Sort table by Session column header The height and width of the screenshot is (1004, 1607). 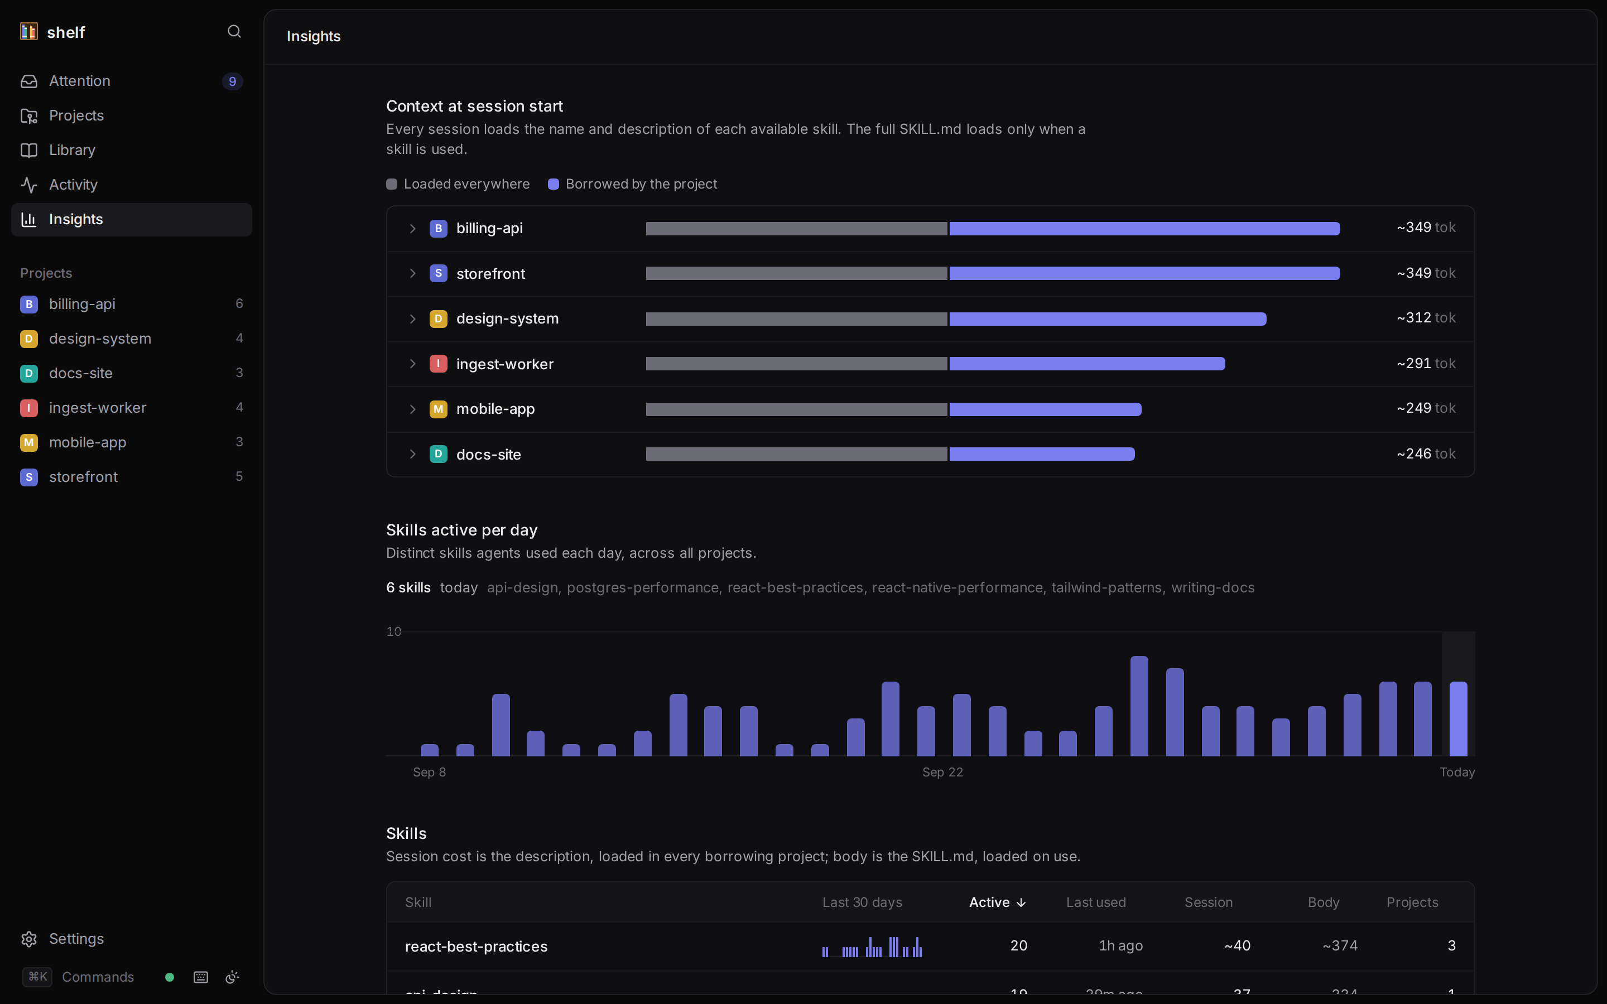(1209, 902)
